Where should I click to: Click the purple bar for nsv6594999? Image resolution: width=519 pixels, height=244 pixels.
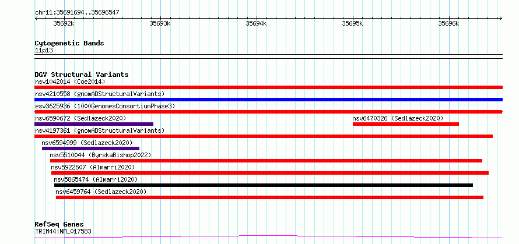coord(91,148)
